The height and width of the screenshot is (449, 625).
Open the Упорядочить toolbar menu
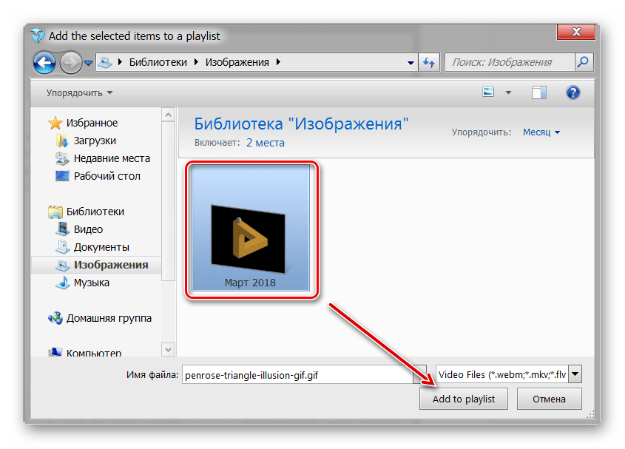click(79, 93)
